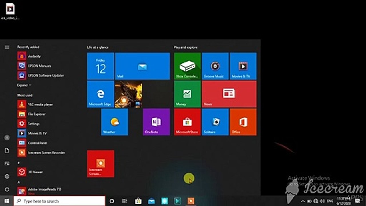This screenshot has height=206, width=366.
Task: Open Microsoft Store taskbar icon
Action: click(x=138, y=201)
